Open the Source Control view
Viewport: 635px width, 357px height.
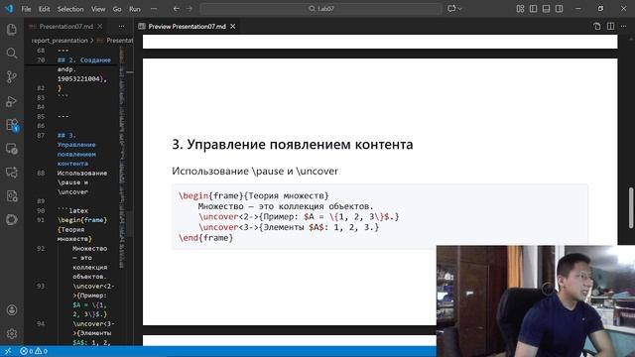click(12, 77)
